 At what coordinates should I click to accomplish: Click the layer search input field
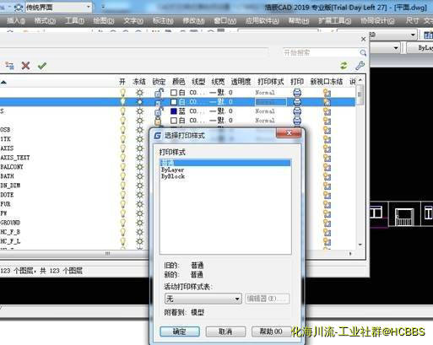pyautogui.click(x=321, y=52)
